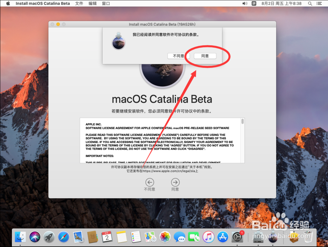
Task: Open Calendar icon in Dock
Action: [107, 237]
